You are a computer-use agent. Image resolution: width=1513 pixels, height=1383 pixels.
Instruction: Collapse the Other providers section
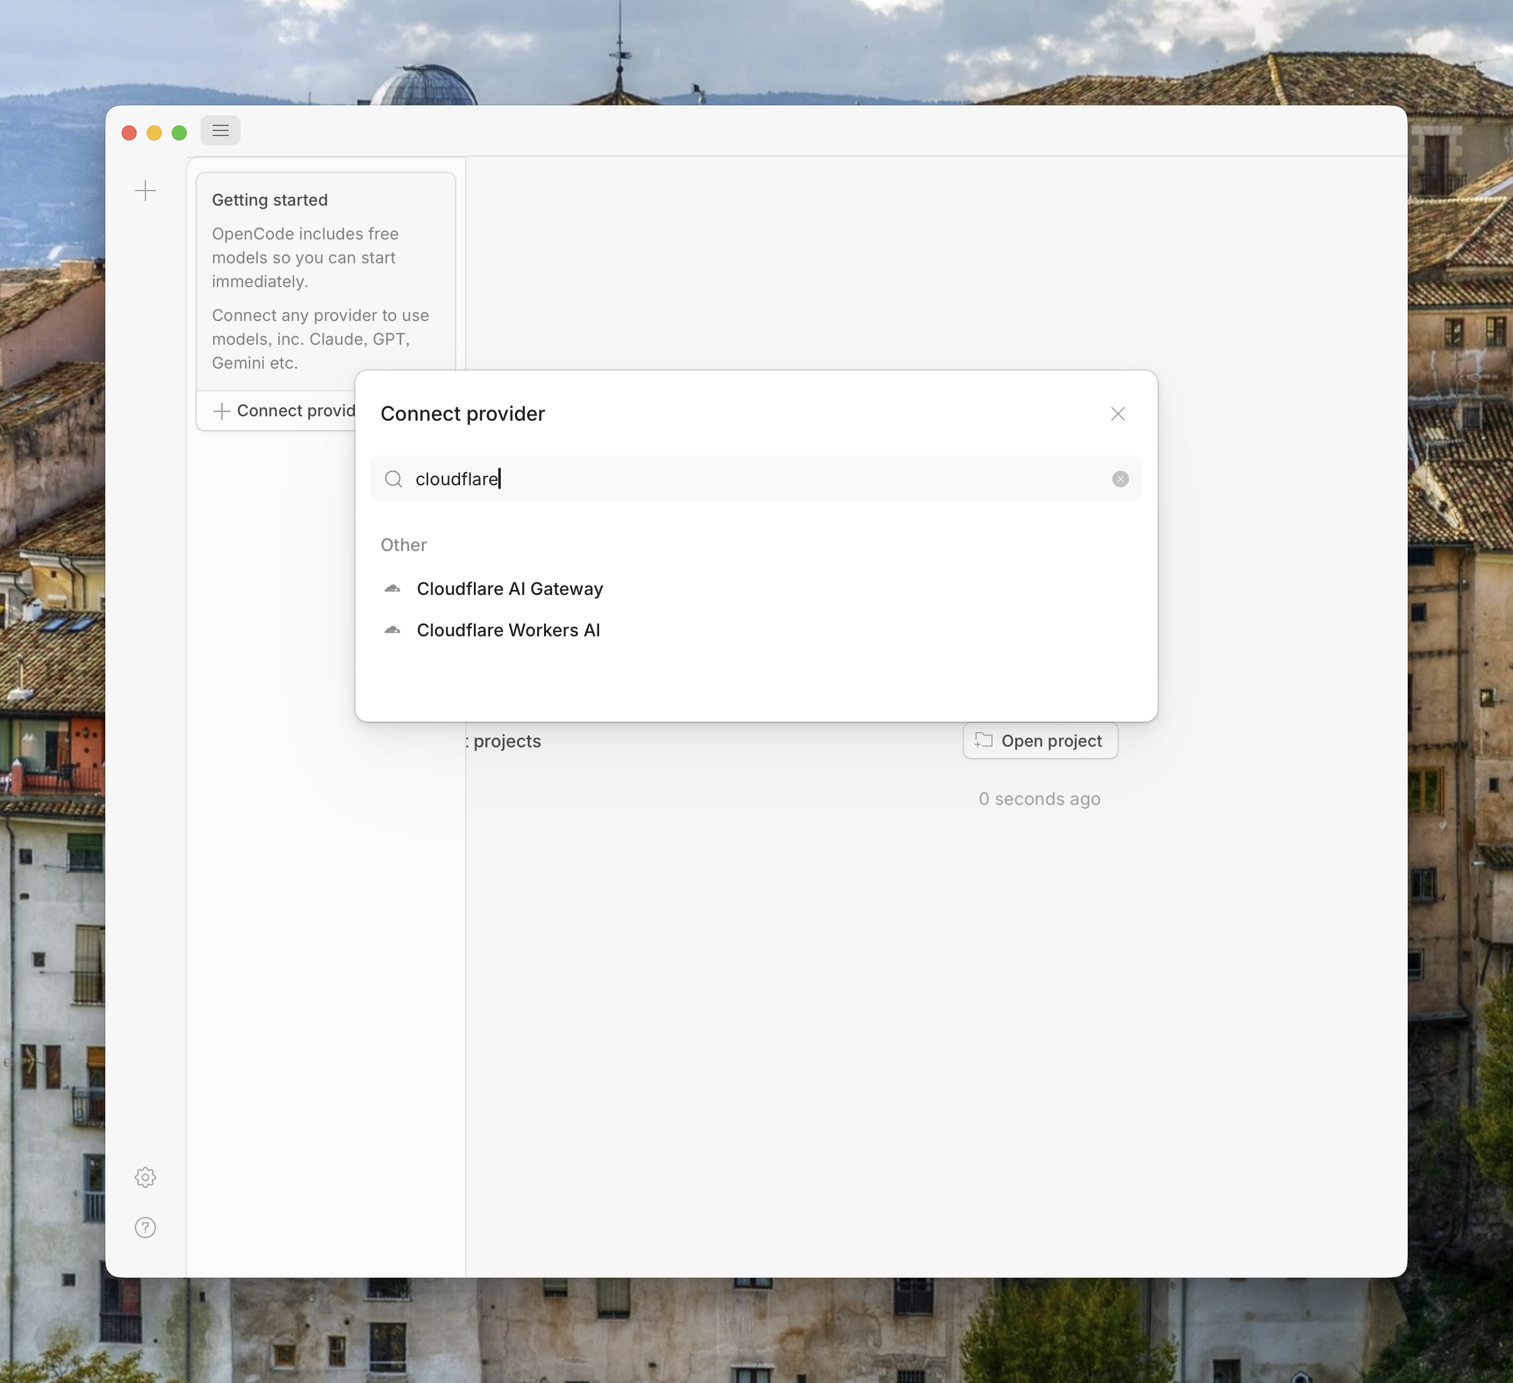coord(403,544)
